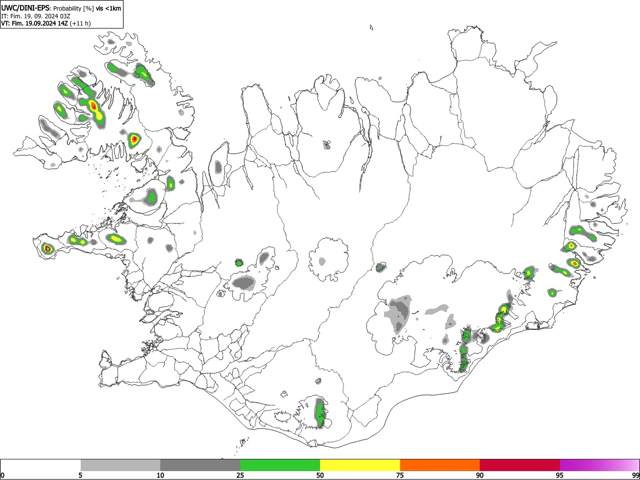Click the 'Probability [%] vis <1km' label
This screenshot has height=480, width=640.
coord(87,8)
